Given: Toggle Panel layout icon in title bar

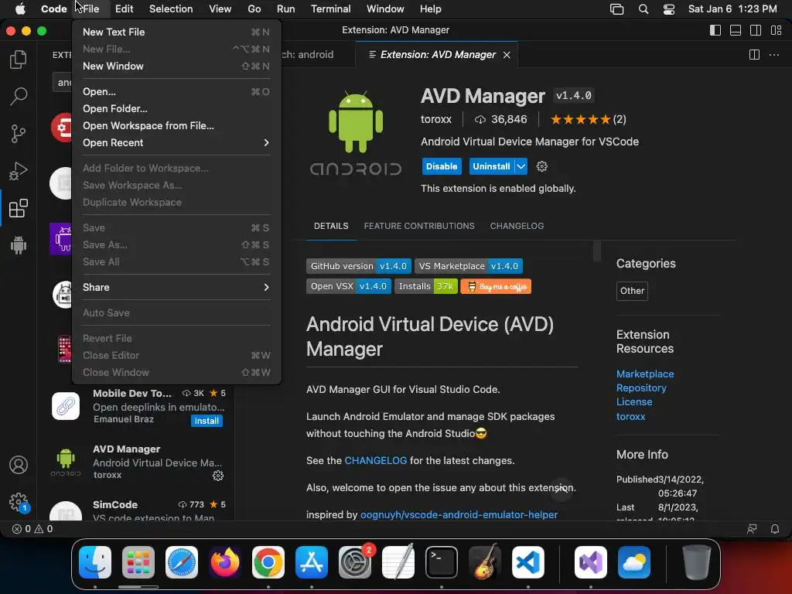Looking at the screenshot, I should [x=736, y=30].
